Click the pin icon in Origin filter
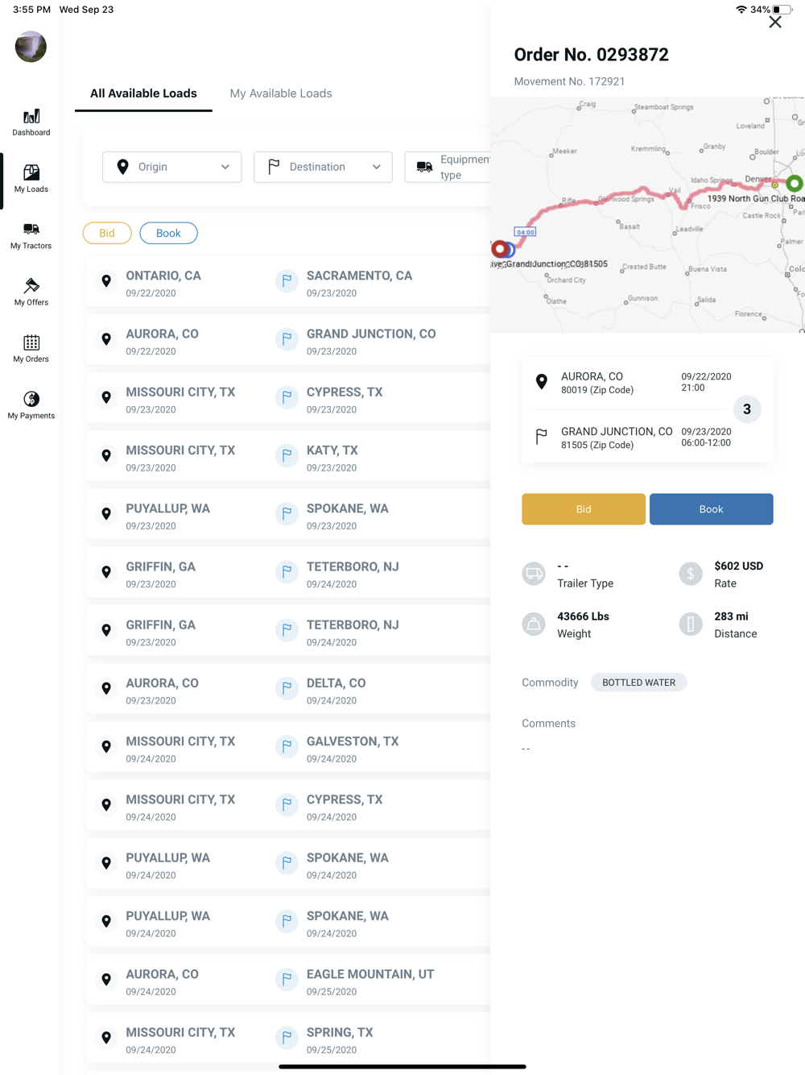805x1075 pixels. point(123,167)
